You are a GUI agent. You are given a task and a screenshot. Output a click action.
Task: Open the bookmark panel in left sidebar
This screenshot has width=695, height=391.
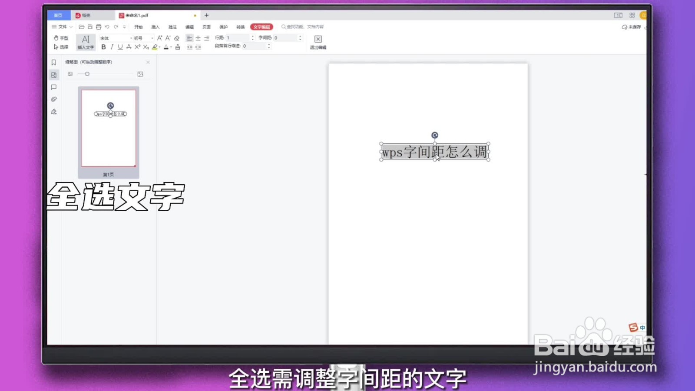tap(54, 62)
